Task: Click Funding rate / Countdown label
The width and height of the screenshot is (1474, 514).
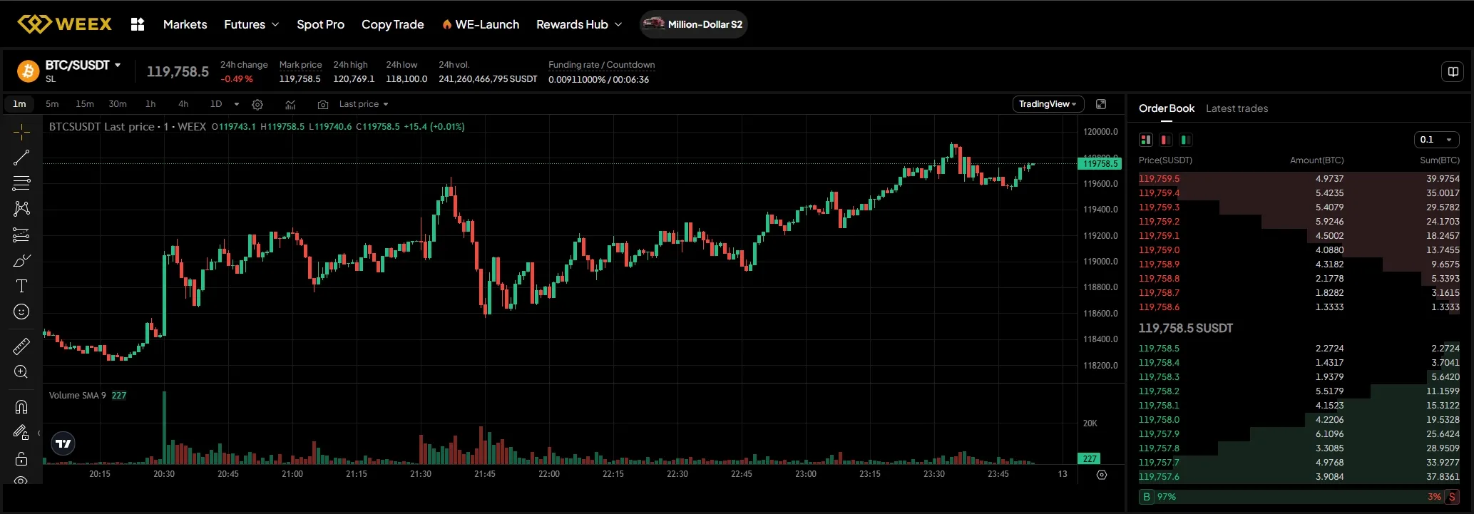Action: pos(602,65)
